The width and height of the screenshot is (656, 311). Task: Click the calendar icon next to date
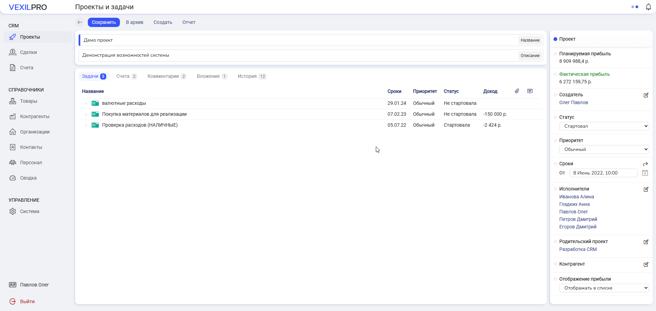click(x=645, y=173)
